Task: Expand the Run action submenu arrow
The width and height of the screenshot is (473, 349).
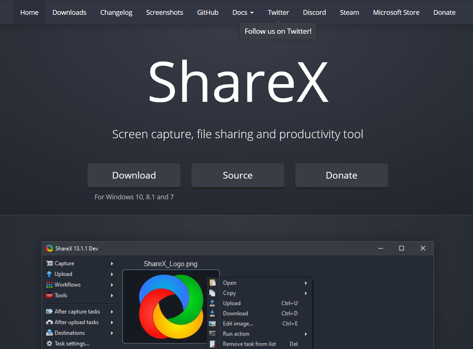Action: [x=306, y=334]
